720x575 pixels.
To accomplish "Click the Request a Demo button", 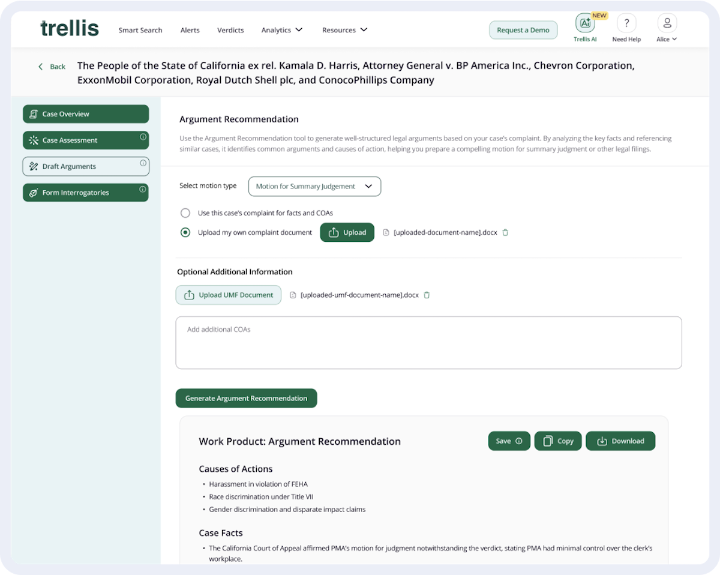I will (x=523, y=30).
